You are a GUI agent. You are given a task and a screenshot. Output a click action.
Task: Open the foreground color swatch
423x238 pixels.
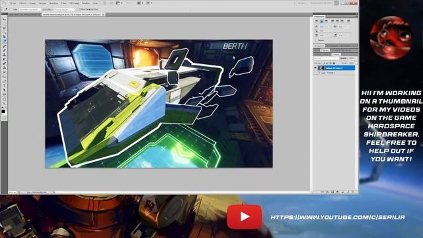(3, 111)
